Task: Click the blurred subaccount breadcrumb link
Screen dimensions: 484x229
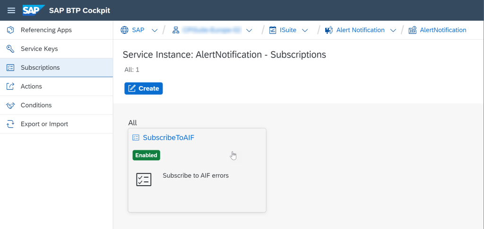Action: (x=211, y=30)
